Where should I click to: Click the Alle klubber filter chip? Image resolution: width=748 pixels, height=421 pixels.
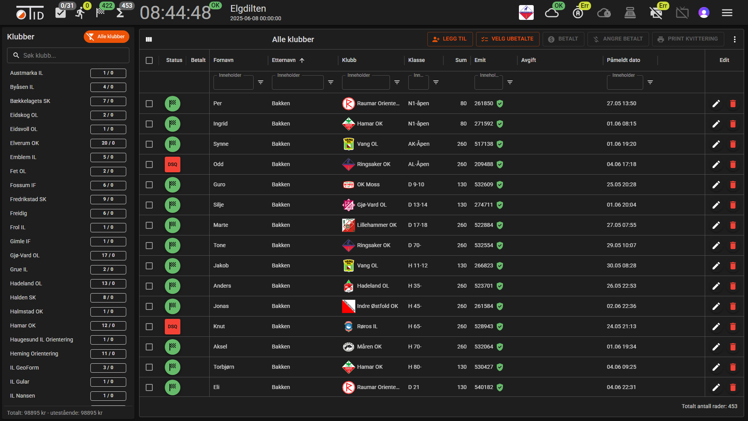(106, 37)
